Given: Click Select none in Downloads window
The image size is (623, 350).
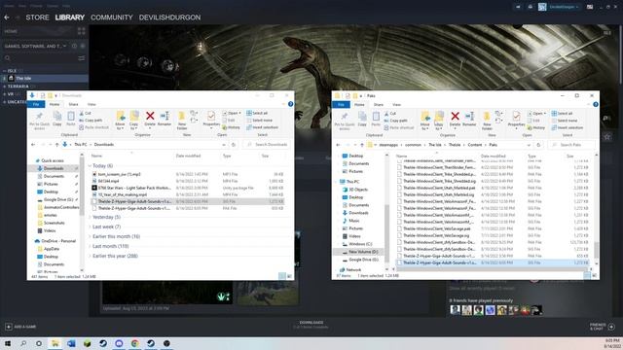Looking at the screenshot, I should click(259, 121).
